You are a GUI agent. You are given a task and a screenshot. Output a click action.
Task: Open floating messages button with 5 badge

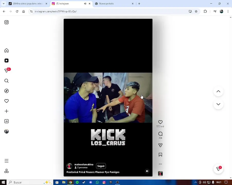218,169
